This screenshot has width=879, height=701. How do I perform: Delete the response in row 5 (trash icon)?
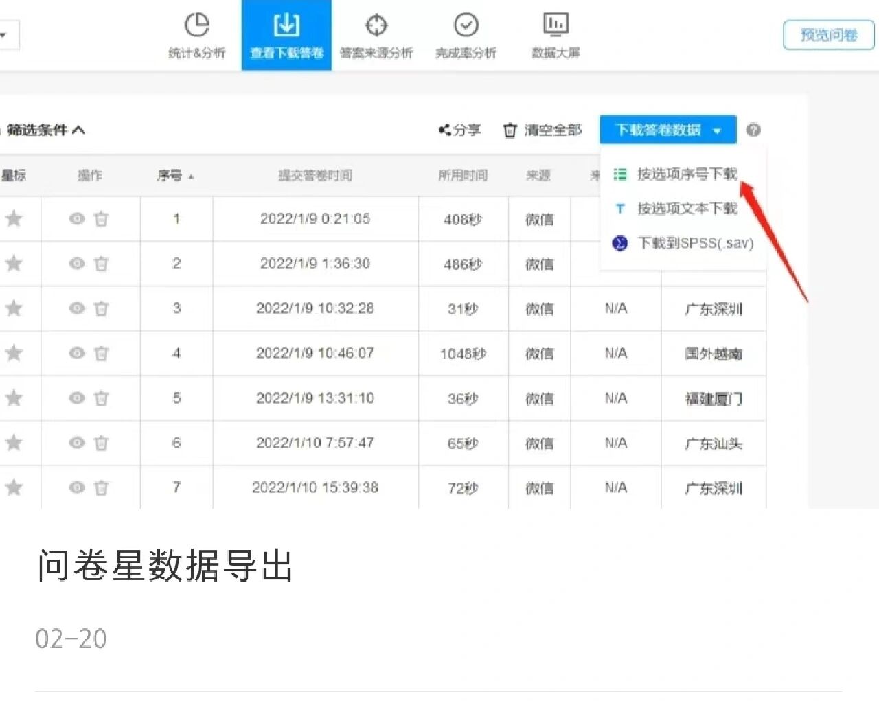(101, 398)
